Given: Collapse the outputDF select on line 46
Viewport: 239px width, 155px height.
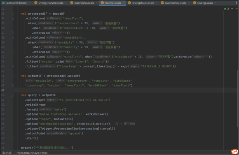Looking at the screenshot, I should (x=13, y=76).
